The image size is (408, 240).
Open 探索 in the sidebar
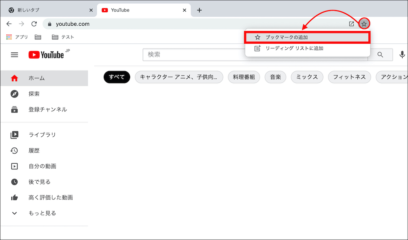click(x=44, y=94)
